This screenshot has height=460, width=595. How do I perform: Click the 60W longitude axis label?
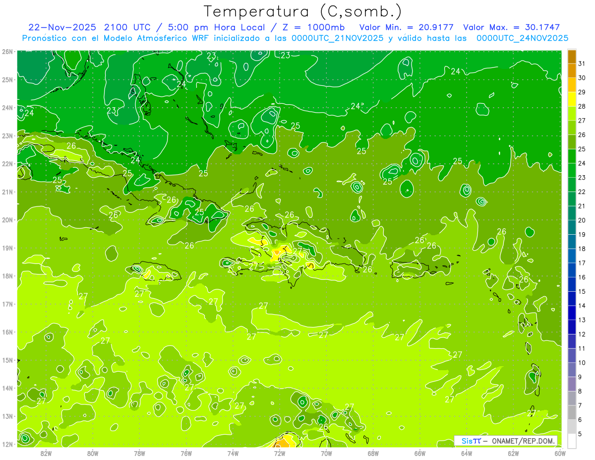click(560, 453)
